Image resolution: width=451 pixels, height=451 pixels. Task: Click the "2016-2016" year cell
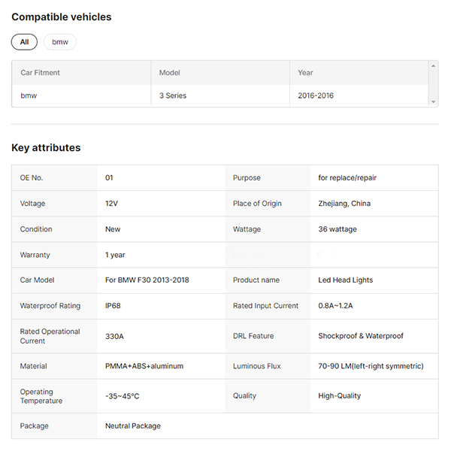316,95
